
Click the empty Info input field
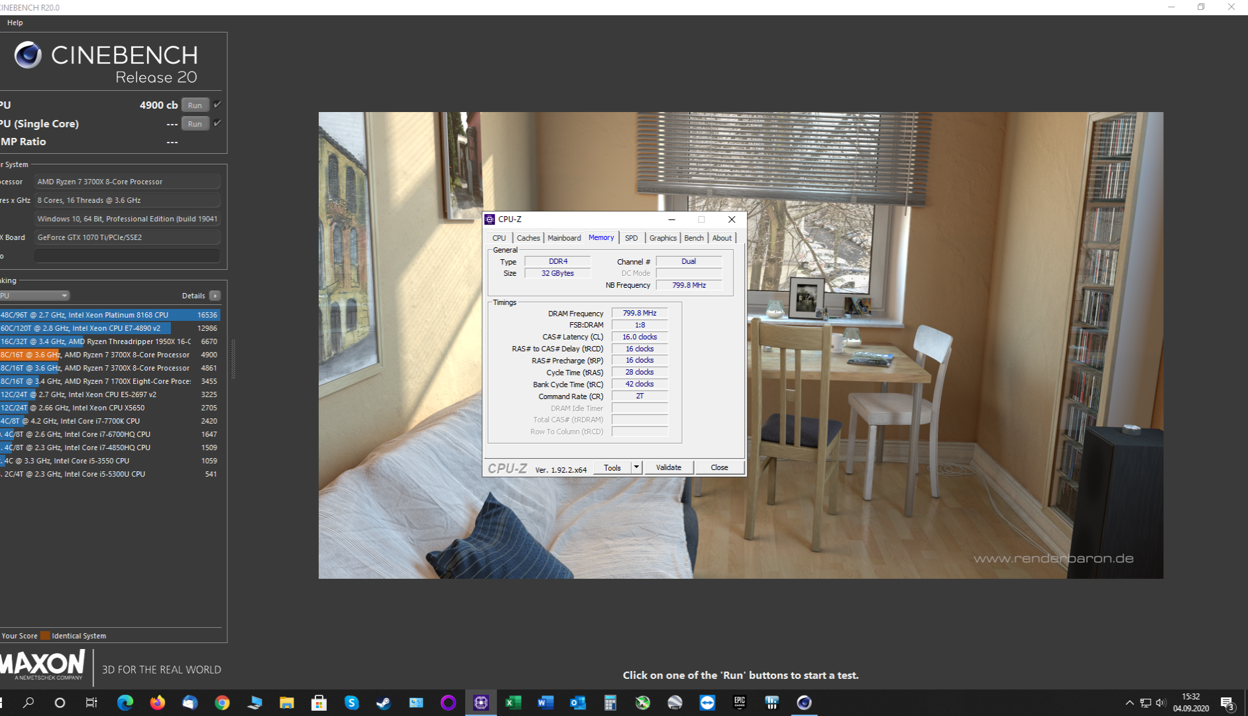pos(127,256)
